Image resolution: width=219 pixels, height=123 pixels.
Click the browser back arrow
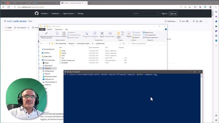coord(3,7)
